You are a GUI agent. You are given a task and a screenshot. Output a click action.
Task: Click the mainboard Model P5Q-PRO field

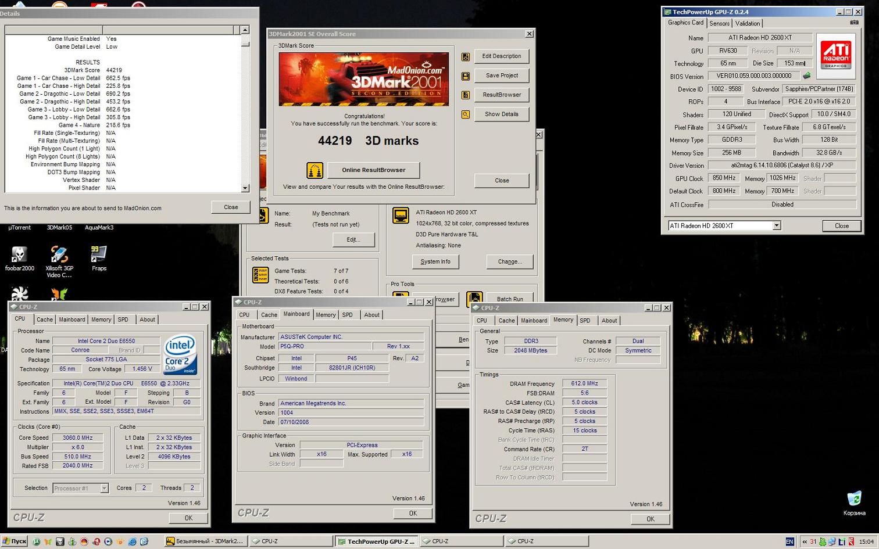click(325, 346)
